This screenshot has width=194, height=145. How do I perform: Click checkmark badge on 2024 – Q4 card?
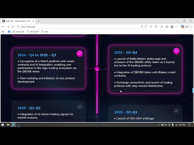click(x=79, y=54)
